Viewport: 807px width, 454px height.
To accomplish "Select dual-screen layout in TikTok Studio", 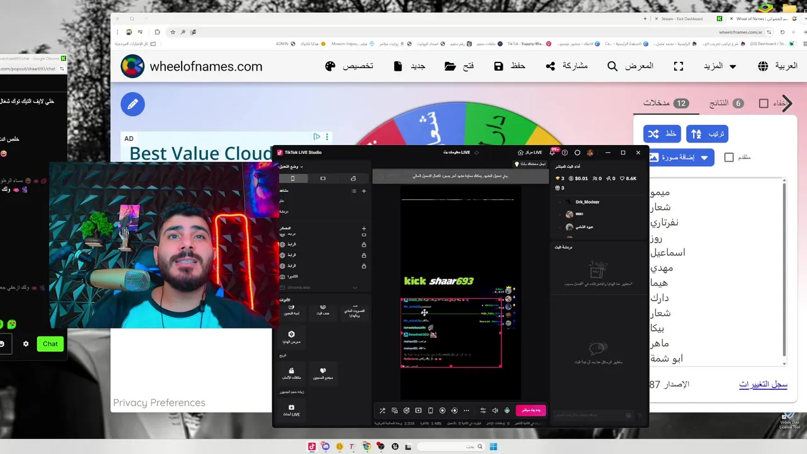I will click(353, 178).
